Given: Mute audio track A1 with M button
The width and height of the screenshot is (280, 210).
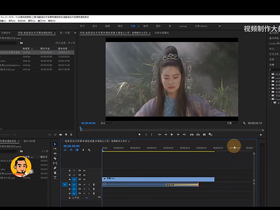Looking at the screenshot, I should click(x=84, y=185).
